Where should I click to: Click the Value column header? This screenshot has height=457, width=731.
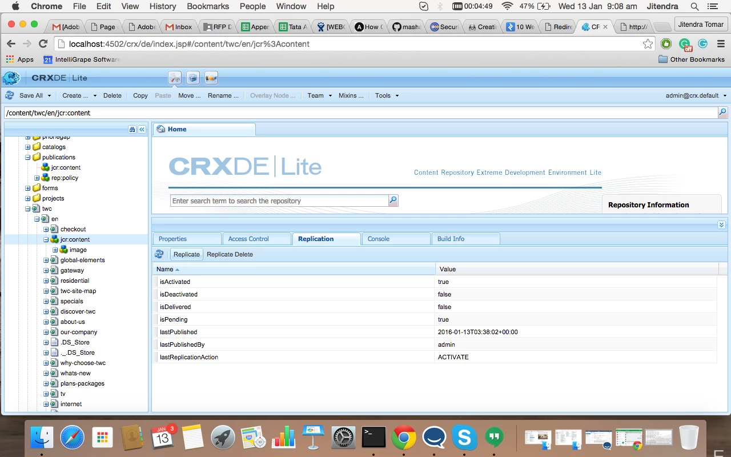(x=576, y=269)
